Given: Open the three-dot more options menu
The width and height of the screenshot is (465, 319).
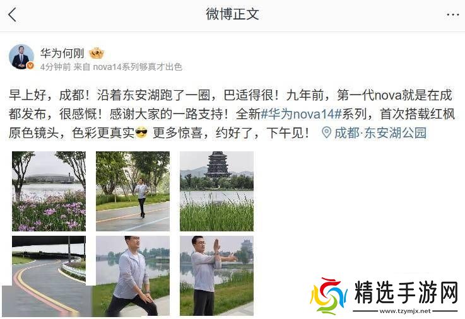Looking at the screenshot, I should [452, 14].
